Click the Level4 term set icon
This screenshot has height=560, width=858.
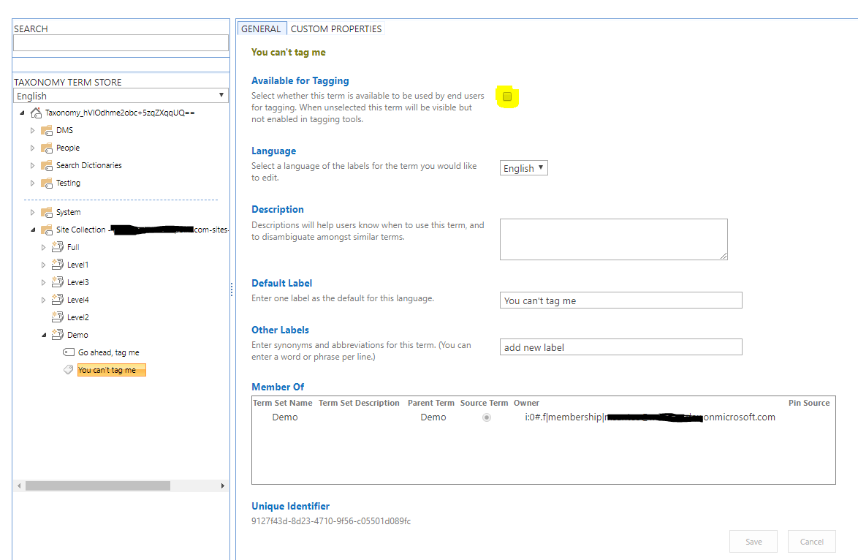[58, 300]
